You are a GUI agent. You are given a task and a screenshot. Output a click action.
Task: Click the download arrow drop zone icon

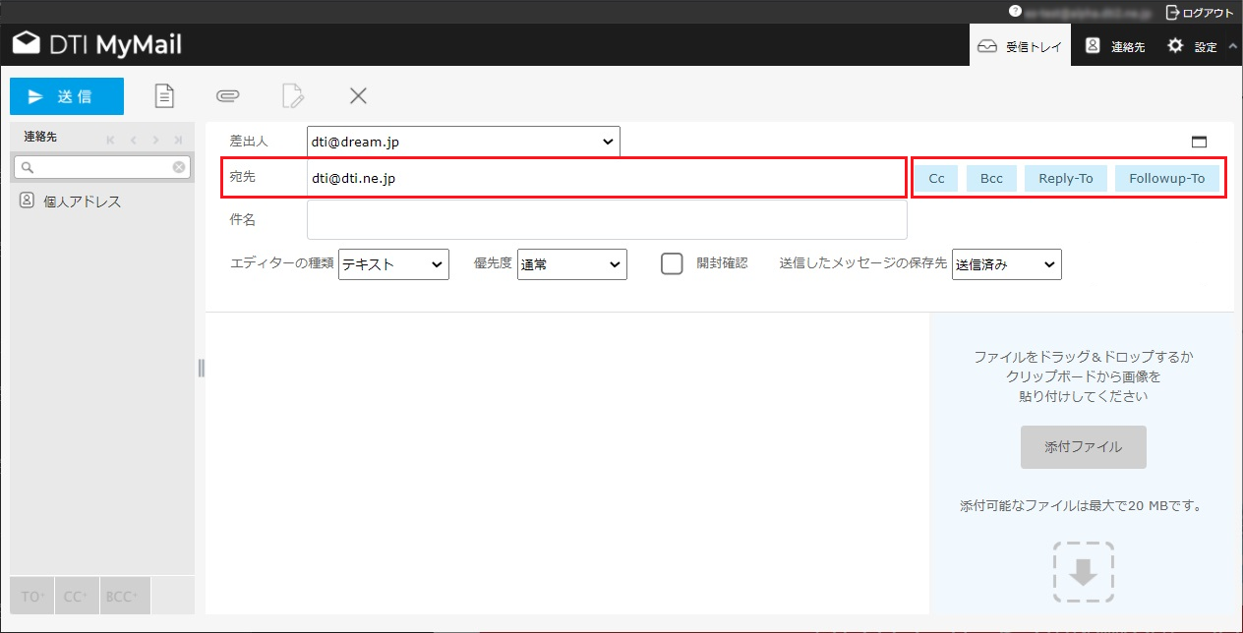click(1083, 572)
